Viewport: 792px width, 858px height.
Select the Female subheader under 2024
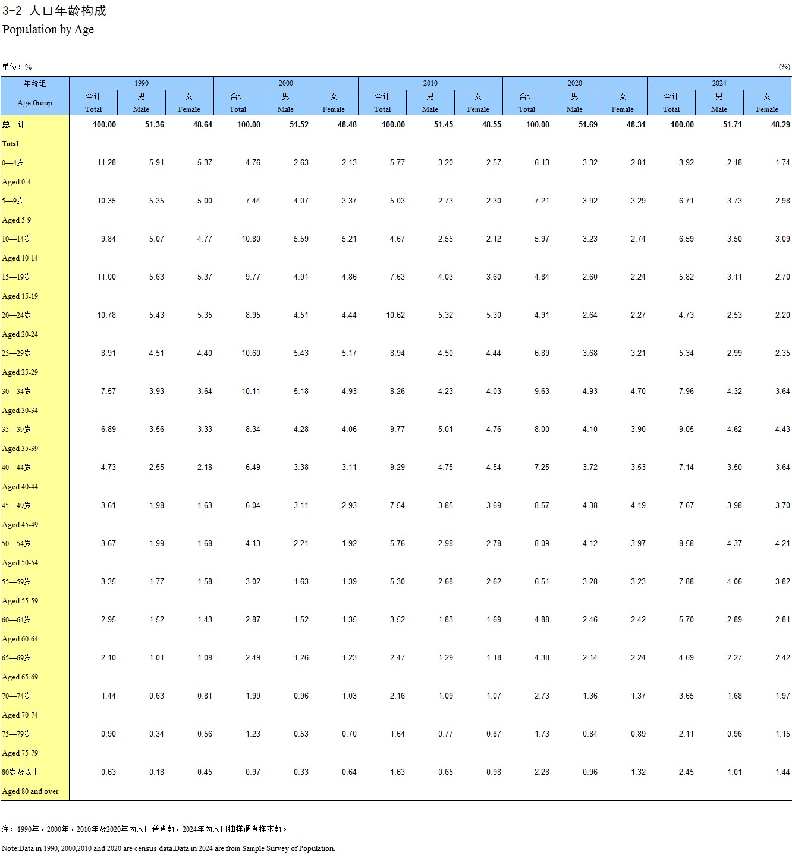coord(767,103)
